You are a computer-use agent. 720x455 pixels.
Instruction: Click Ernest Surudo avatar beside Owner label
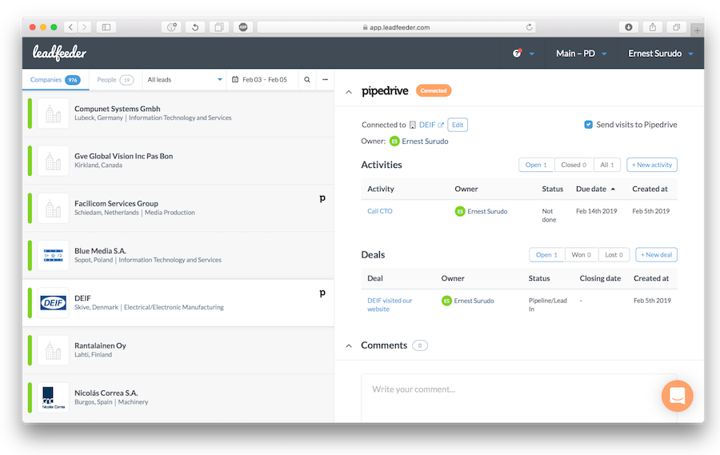pyautogui.click(x=394, y=142)
